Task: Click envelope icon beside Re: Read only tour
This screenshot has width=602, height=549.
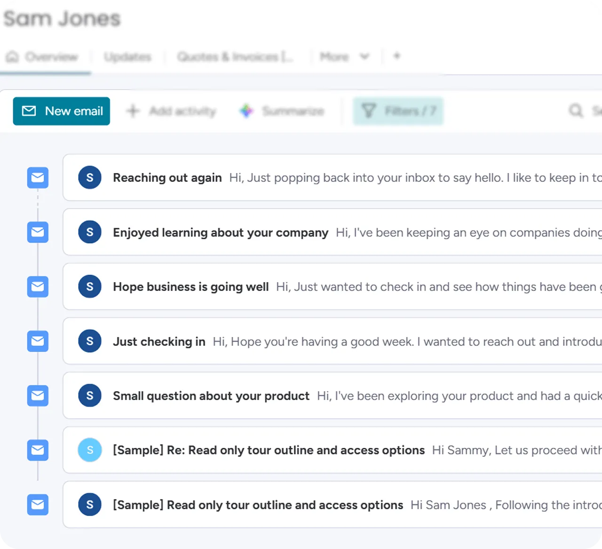Action: (38, 450)
